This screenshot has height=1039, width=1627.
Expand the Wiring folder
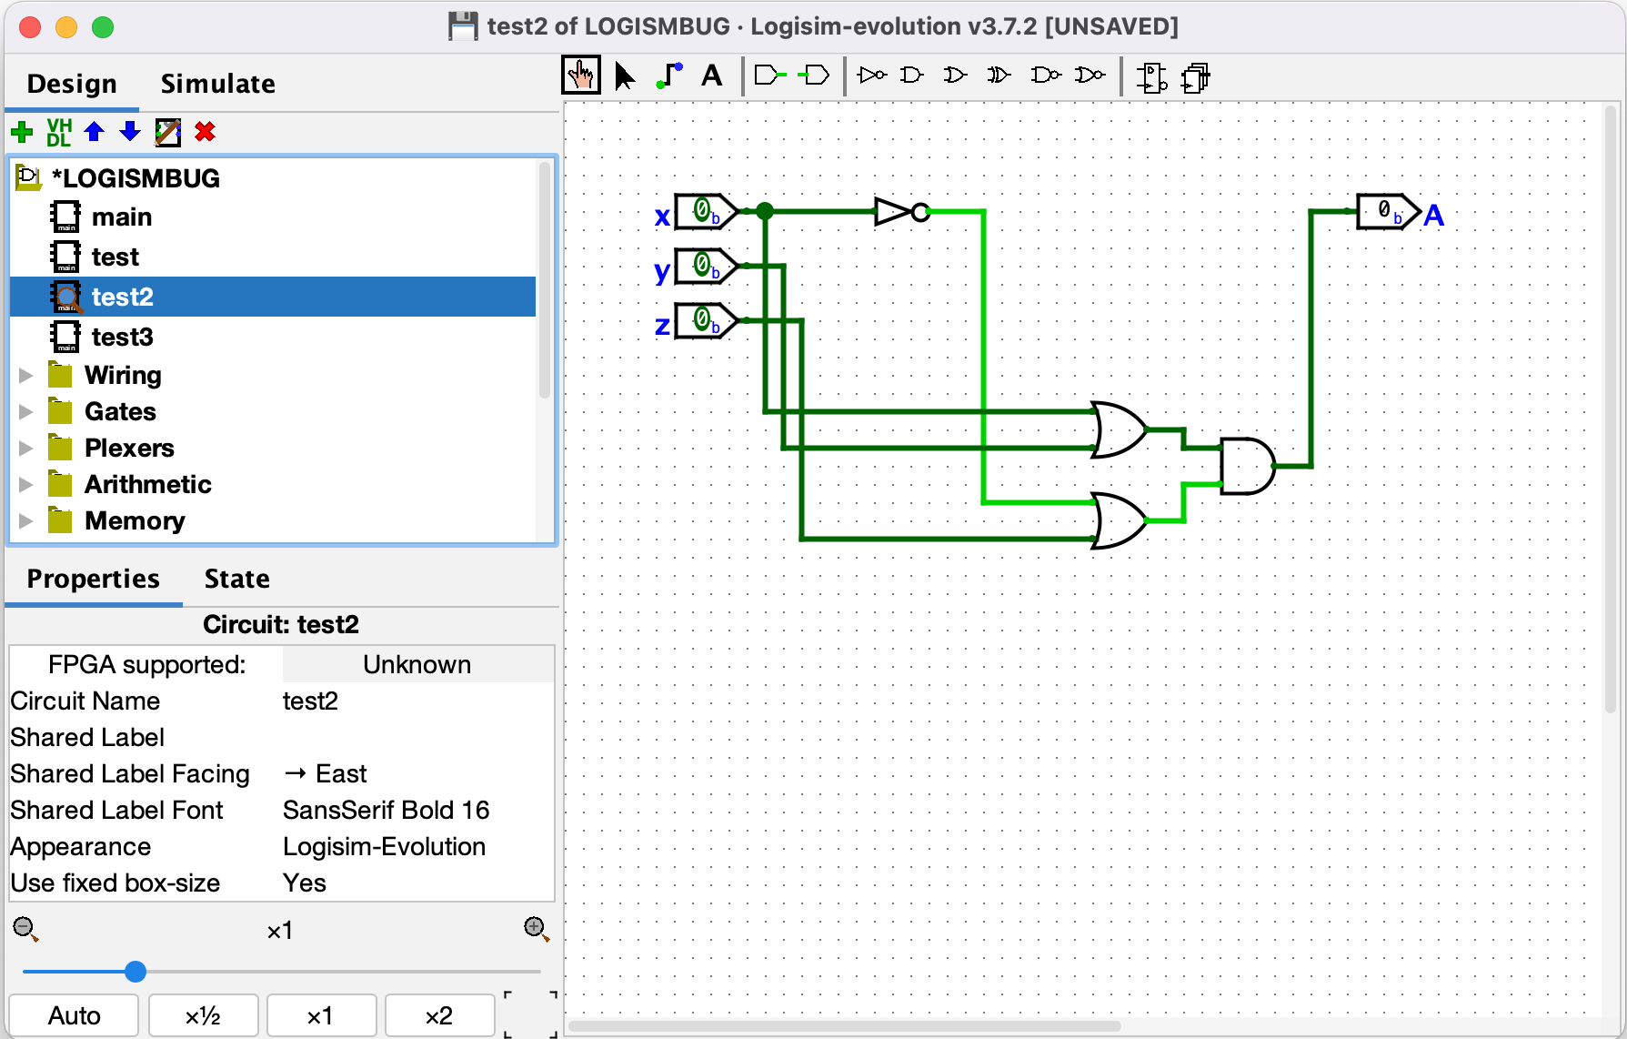(x=24, y=374)
